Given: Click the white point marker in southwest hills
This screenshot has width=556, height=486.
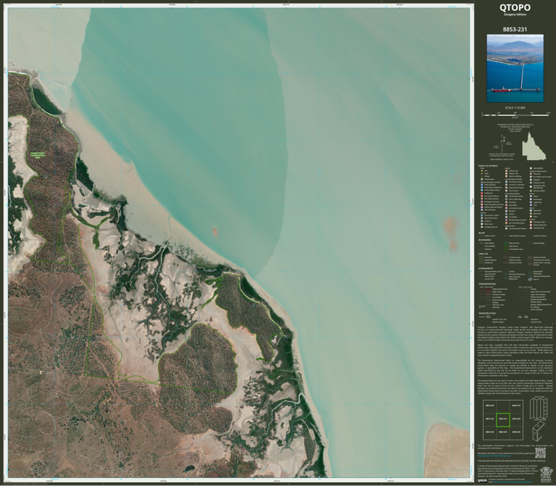Looking at the screenshot, I should tap(41, 372).
